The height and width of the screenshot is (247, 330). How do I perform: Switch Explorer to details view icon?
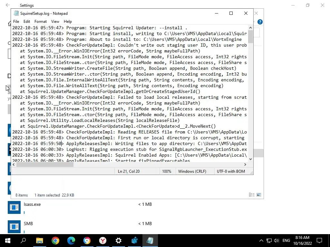point(252,195)
